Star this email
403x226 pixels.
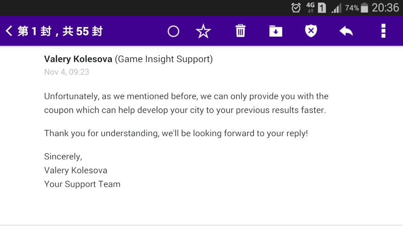[x=204, y=31]
